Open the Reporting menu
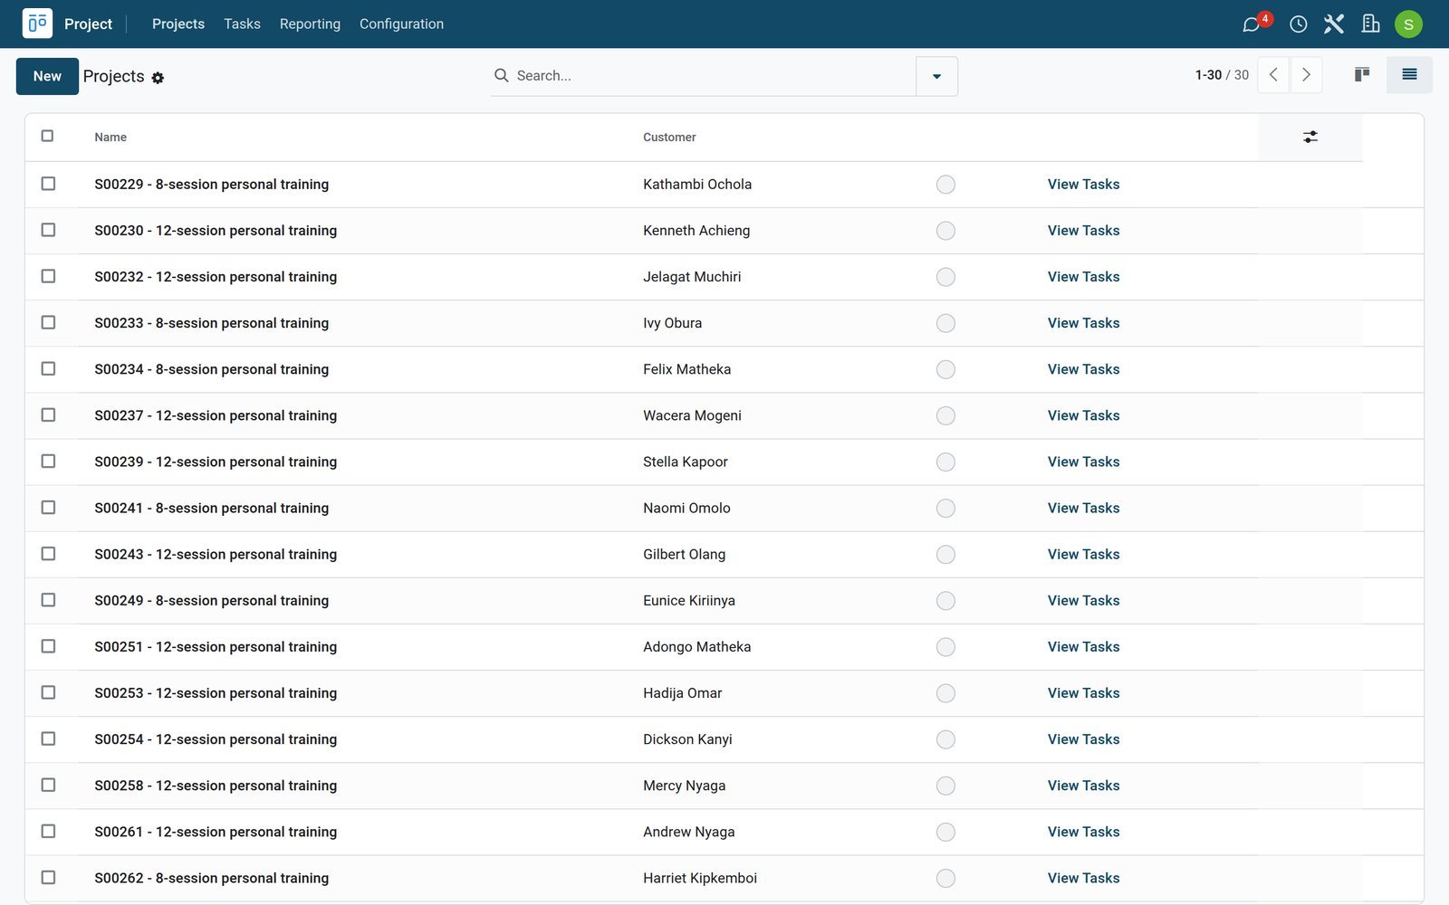Image resolution: width=1449 pixels, height=905 pixels. (x=310, y=24)
